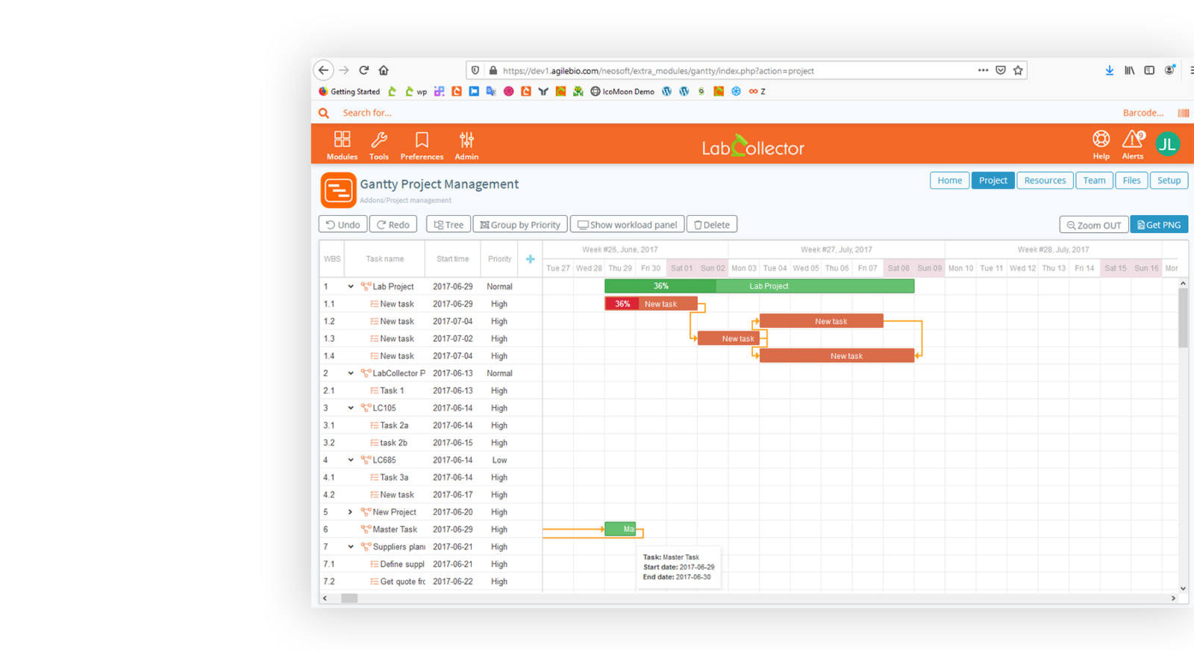The width and height of the screenshot is (1194, 651).
Task: Switch to the Team tab
Action: pos(1094,181)
